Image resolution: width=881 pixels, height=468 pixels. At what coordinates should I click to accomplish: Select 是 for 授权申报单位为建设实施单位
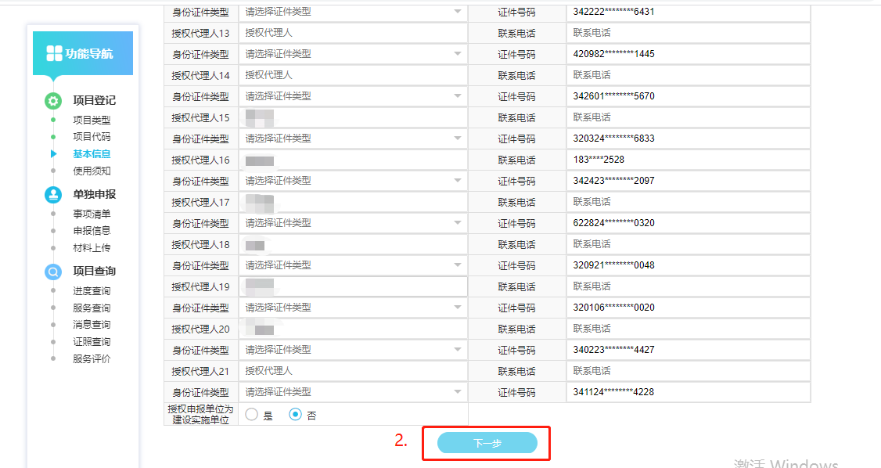click(252, 415)
